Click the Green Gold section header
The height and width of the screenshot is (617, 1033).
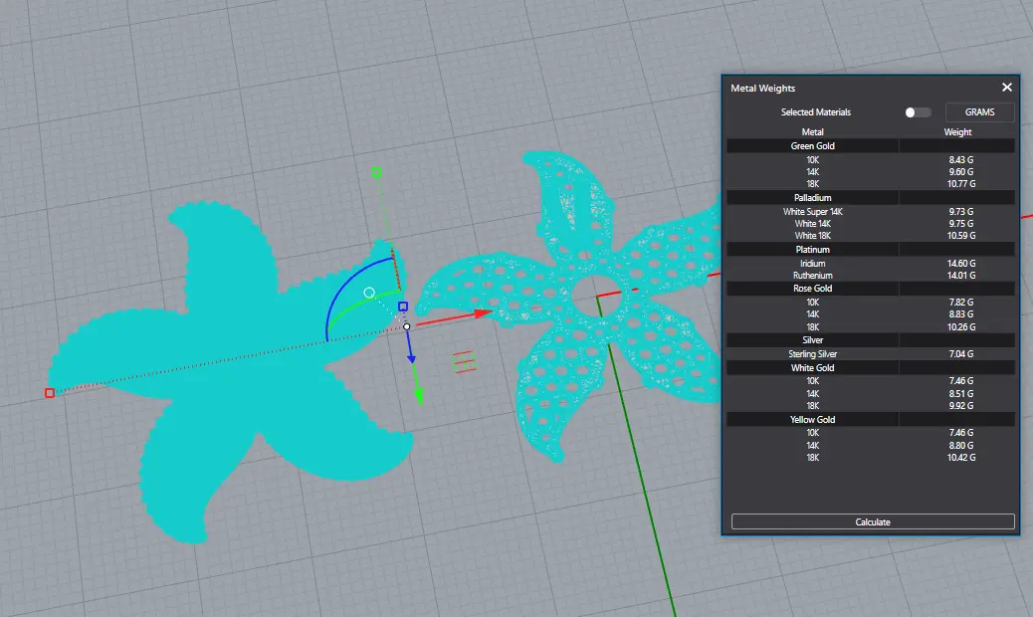[812, 146]
